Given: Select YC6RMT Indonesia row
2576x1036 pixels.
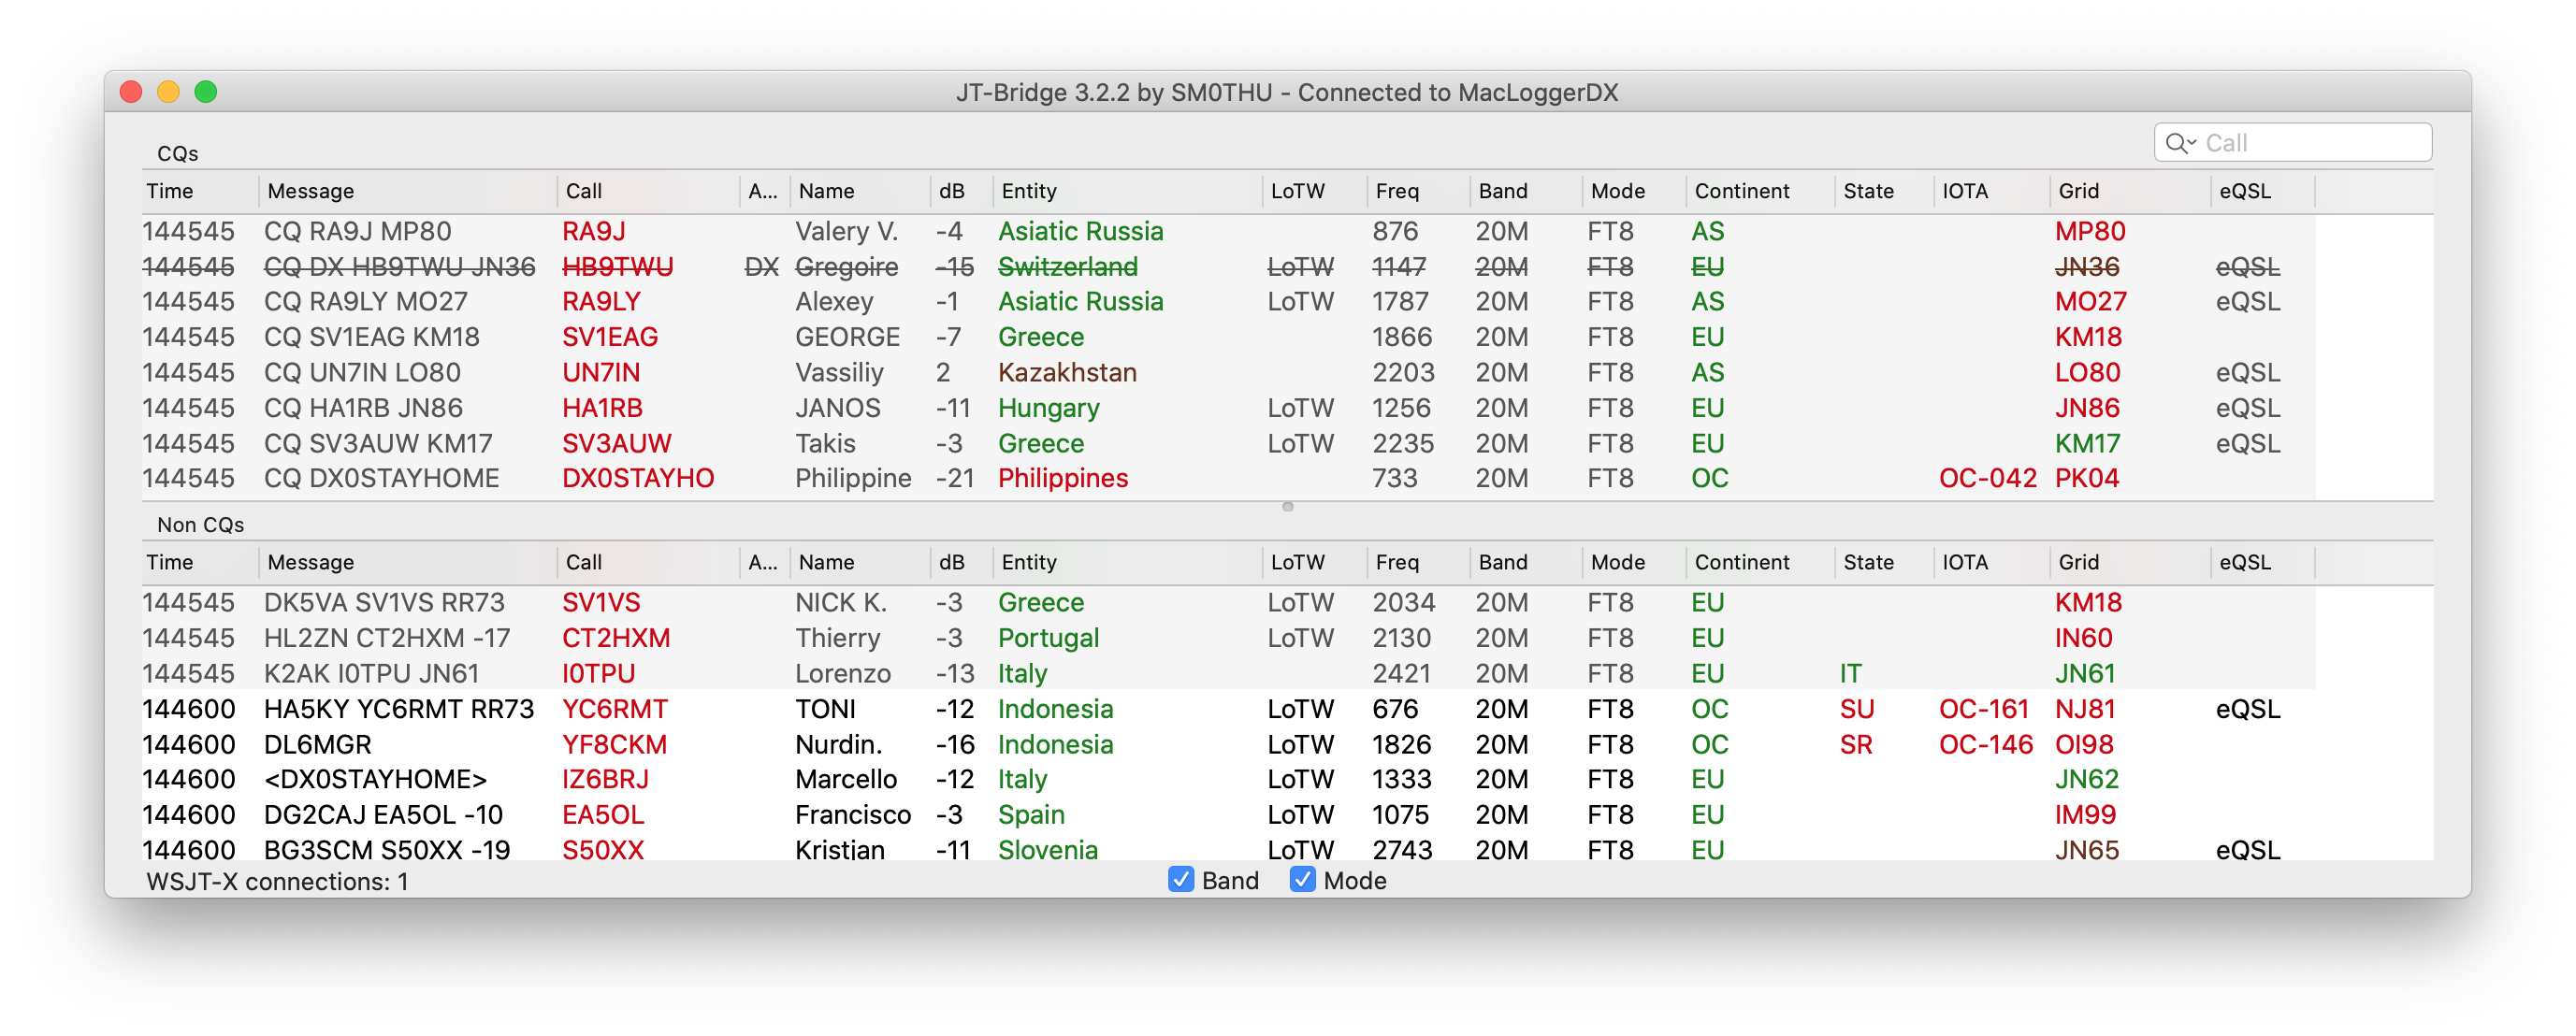Looking at the screenshot, I should click(x=614, y=709).
